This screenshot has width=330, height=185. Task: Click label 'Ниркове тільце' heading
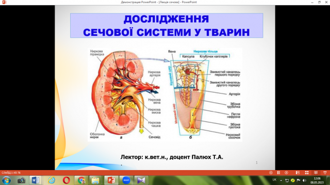click(x=205, y=51)
